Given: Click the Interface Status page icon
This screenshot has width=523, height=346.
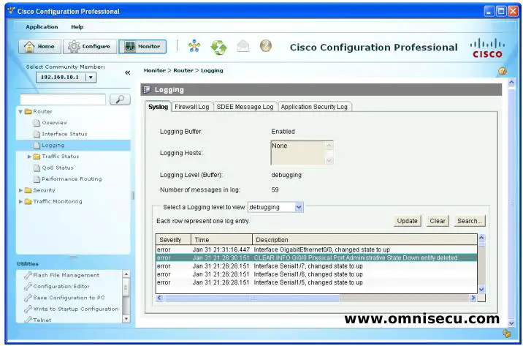Looking at the screenshot, I should pos(37,134).
